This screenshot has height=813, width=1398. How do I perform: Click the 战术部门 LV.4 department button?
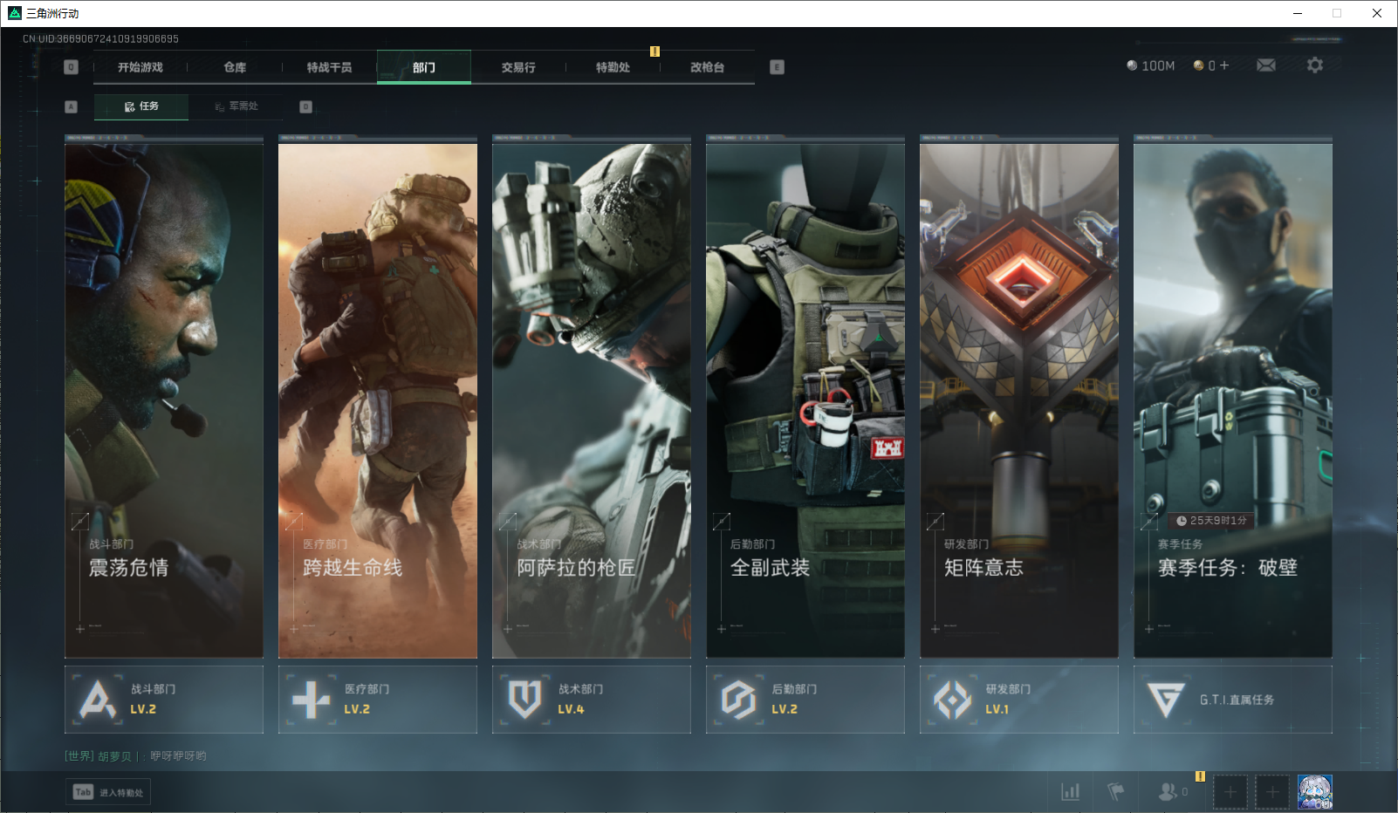coord(592,700)
